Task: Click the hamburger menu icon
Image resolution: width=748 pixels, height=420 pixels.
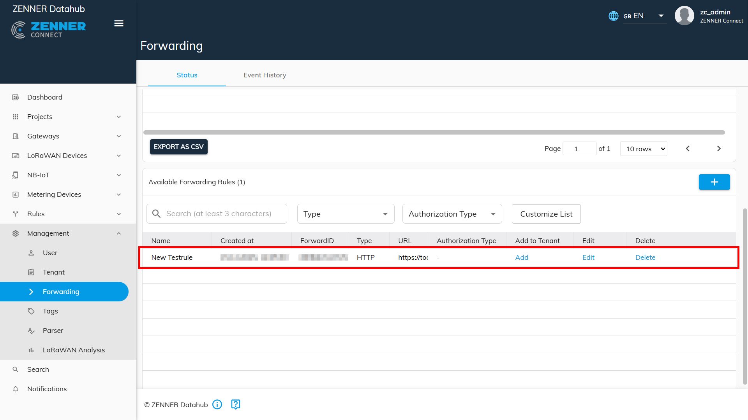Action: point(119,23)
